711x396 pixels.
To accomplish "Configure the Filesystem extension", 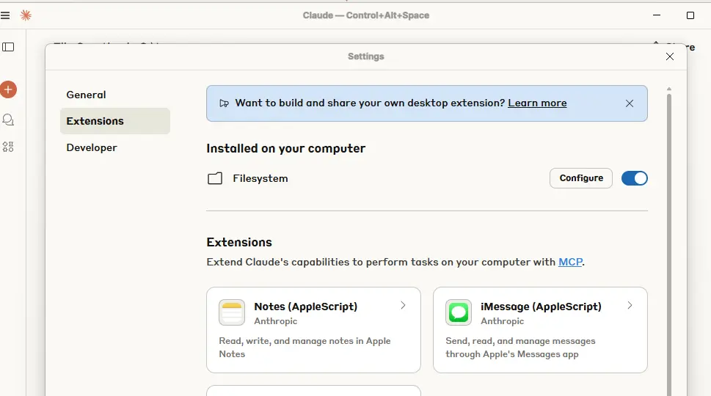I will (x=581, y=178).
